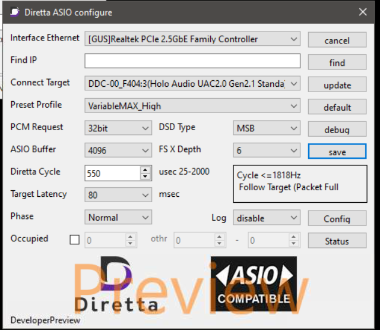Expand the Connect Target dropdown

pyautogui.click(x=192, y=84)
